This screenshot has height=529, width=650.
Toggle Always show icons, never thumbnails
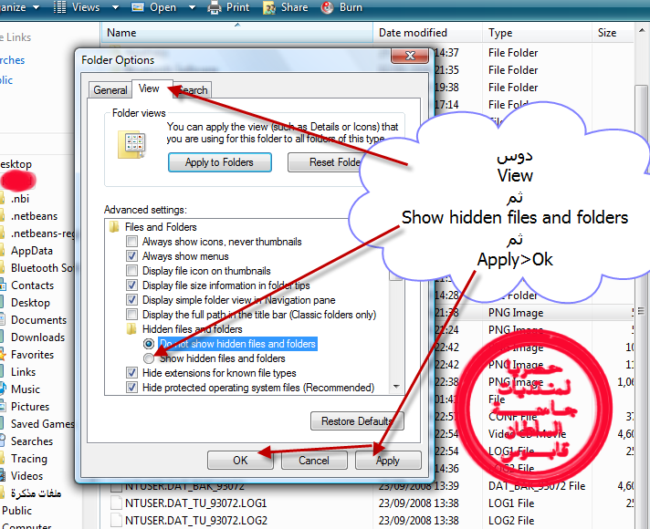(x=131, y=241)
